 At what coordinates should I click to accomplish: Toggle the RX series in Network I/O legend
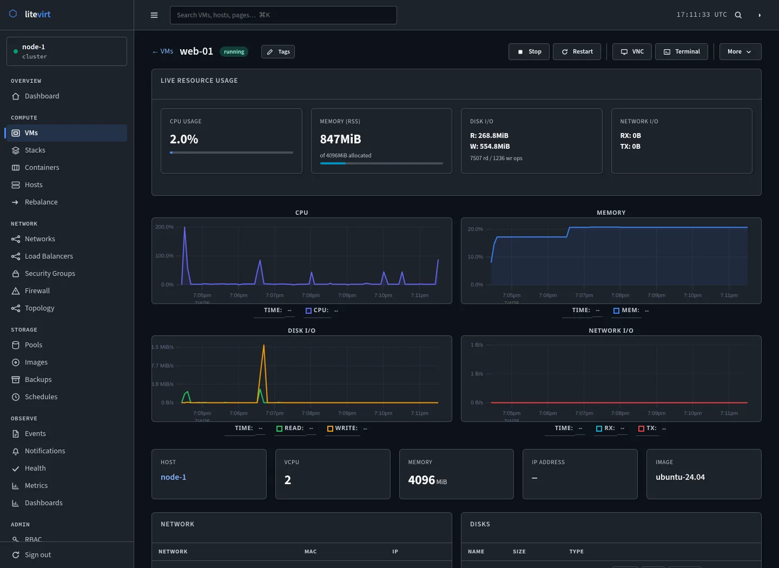tap(599, 429)
